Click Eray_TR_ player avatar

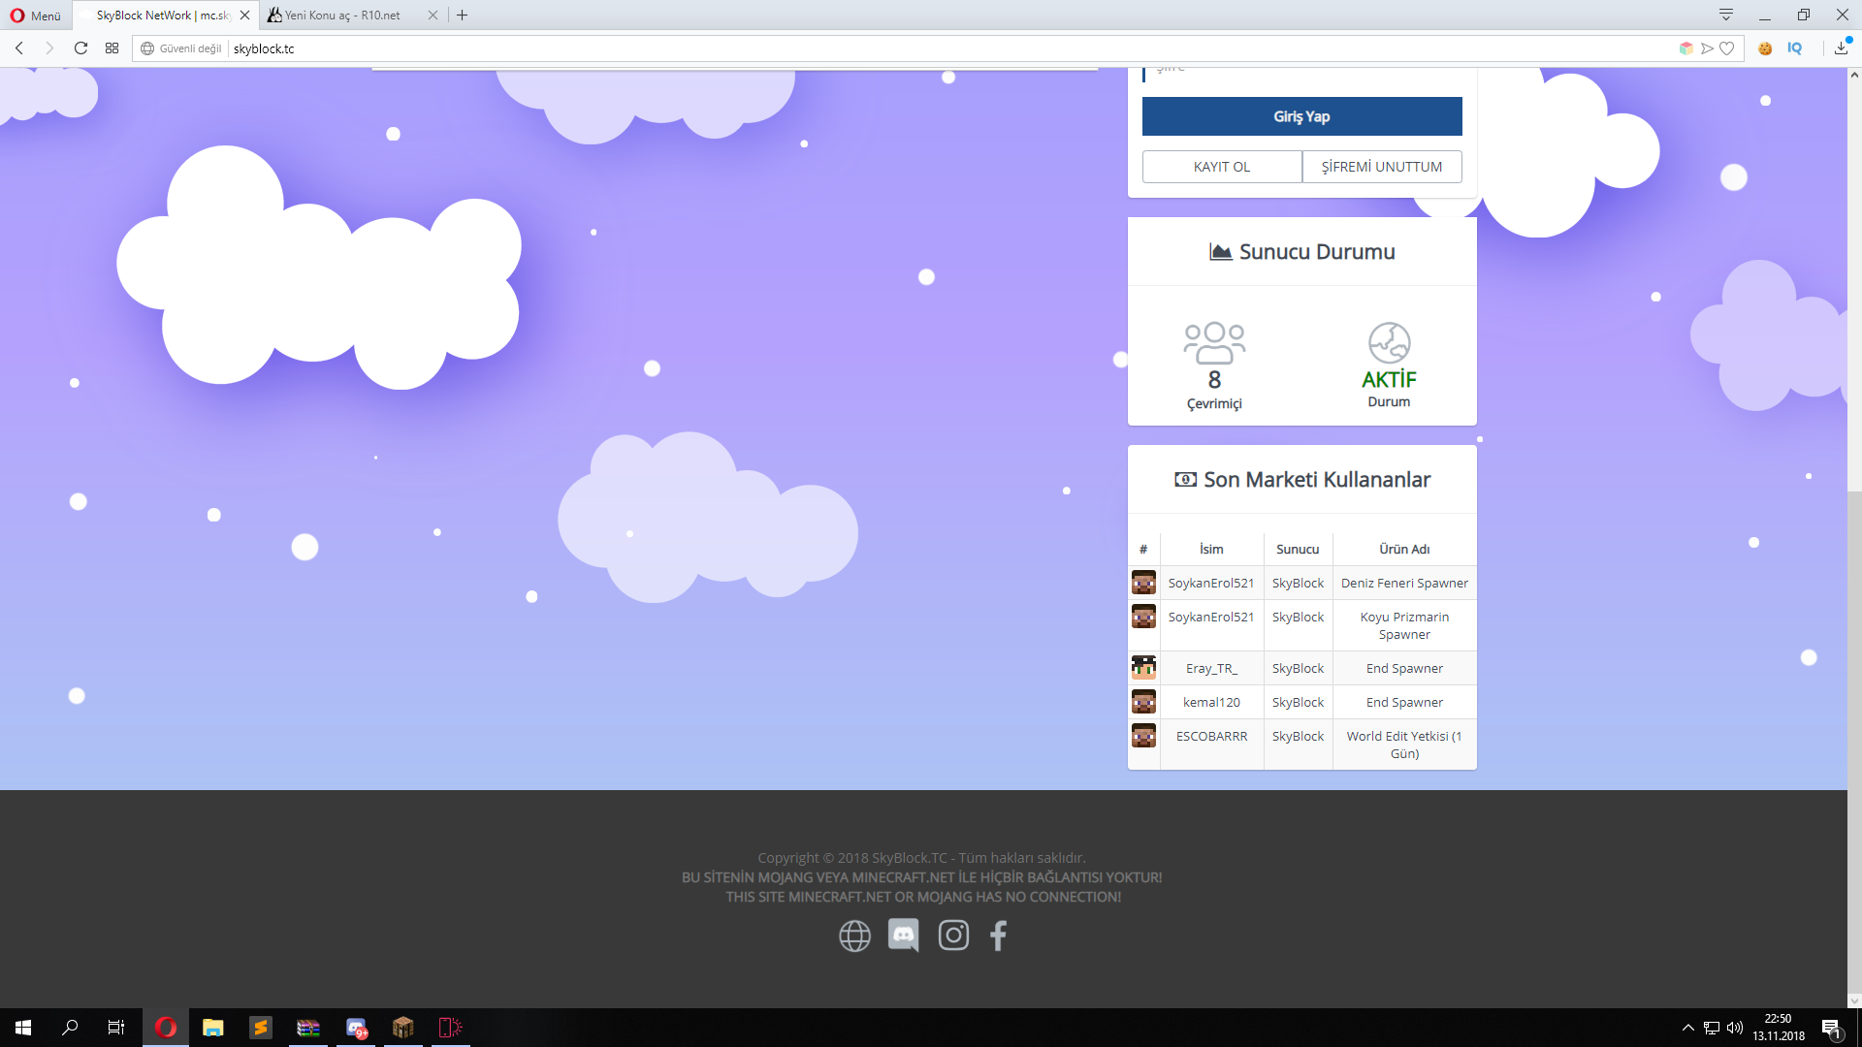(x=1143, y=668)
